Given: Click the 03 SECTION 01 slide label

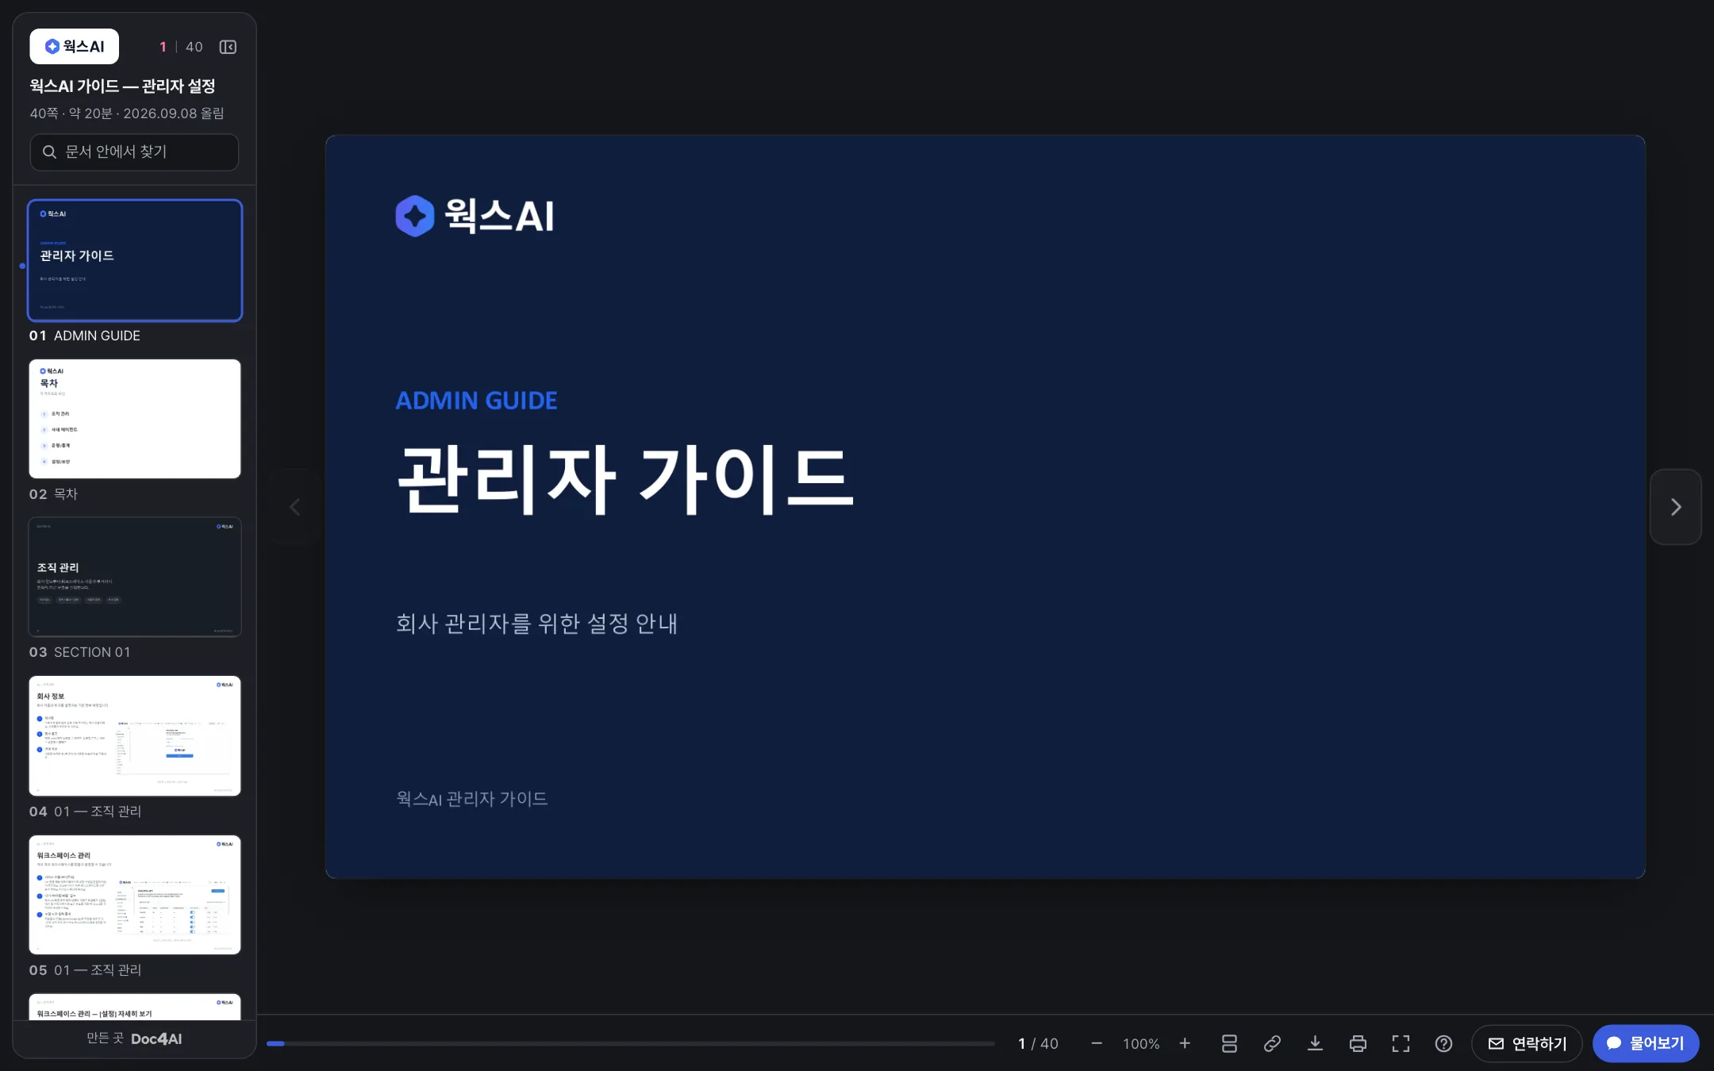Looking at the screenshot, I should click(x=79, y=652).
